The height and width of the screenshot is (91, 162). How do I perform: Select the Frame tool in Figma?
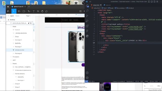click(19, 11)
